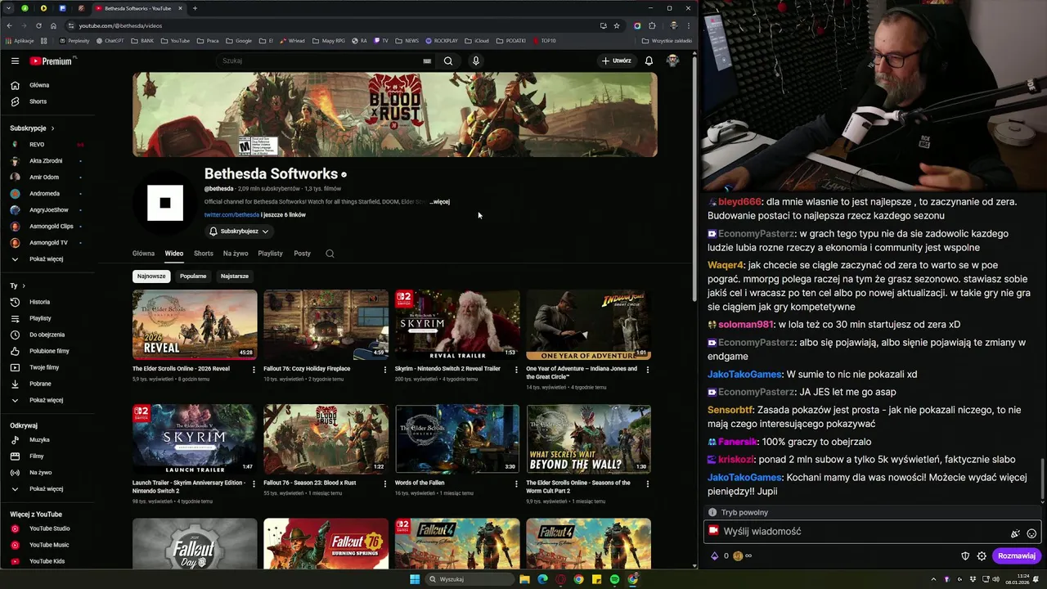The image size is (1047, 589).
Task: Open Twitch chat settings gear
Action: [x=982, y=556]
